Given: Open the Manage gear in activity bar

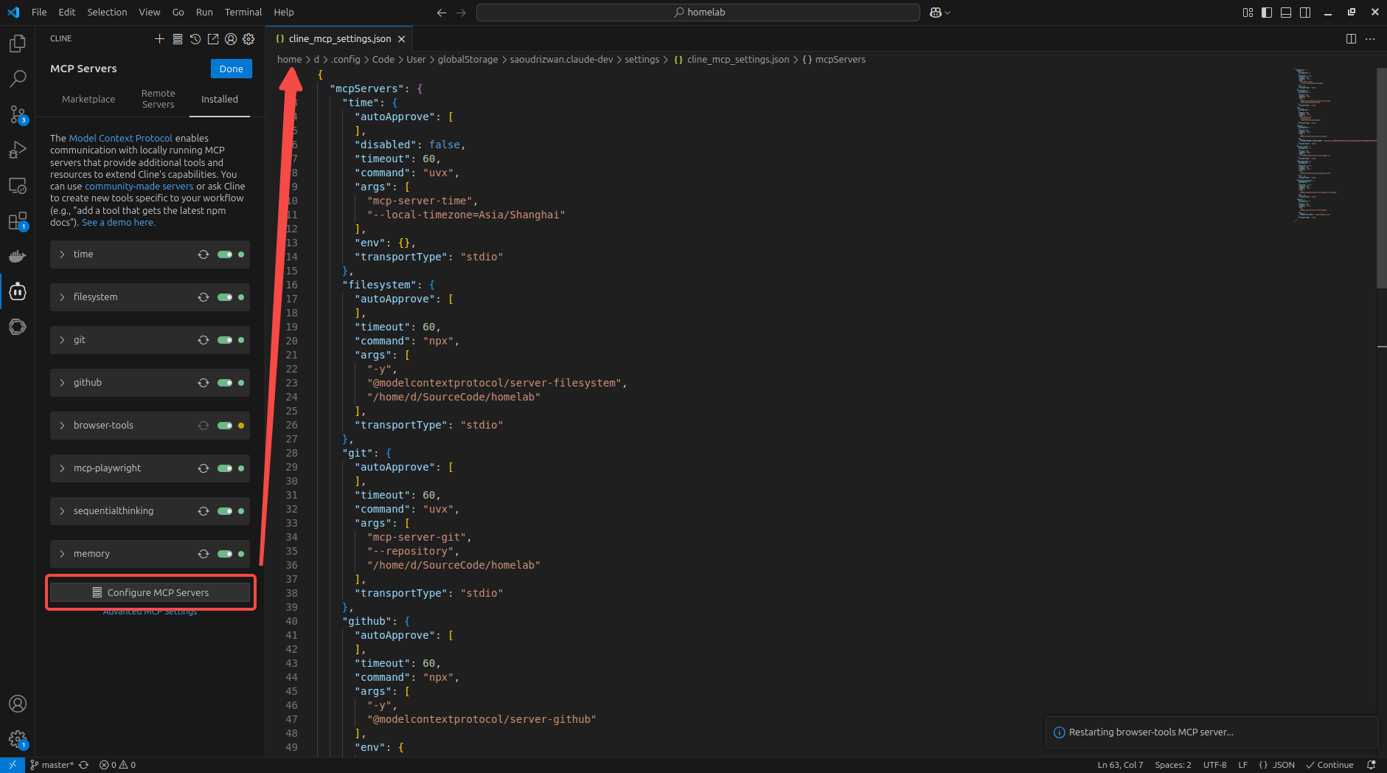Looking at the screenshot, I should (18, 739).
